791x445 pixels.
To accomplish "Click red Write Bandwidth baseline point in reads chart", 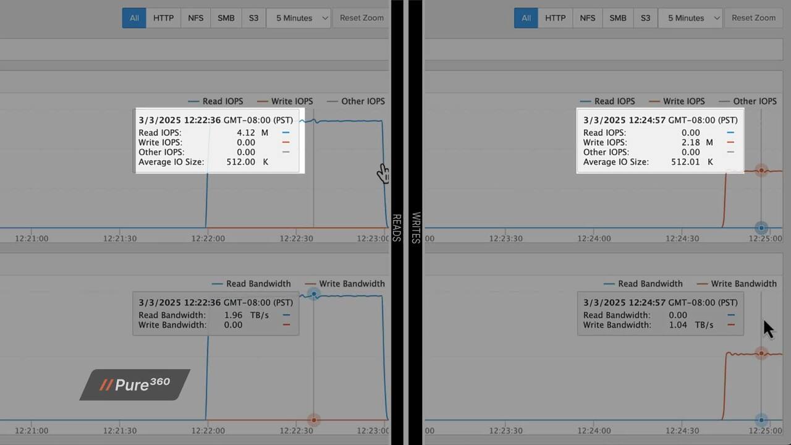I will pyautogui.click(x=314, y=420).
